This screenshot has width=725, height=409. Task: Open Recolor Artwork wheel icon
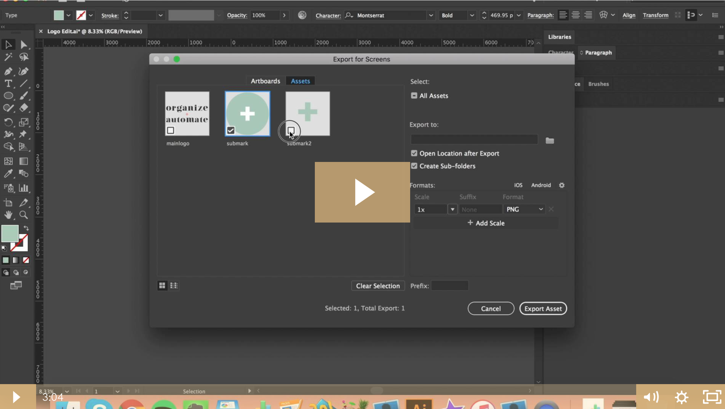coord(302,15)
